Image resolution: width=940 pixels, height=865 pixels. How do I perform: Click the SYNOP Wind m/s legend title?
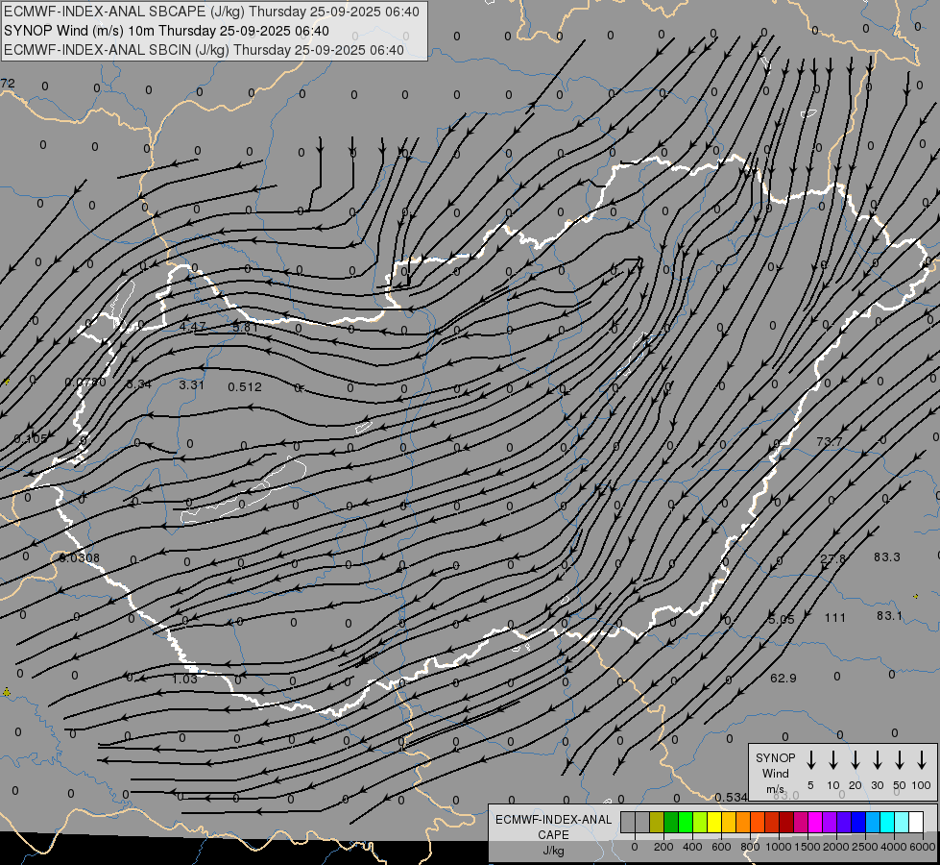[x=775, y=773]
